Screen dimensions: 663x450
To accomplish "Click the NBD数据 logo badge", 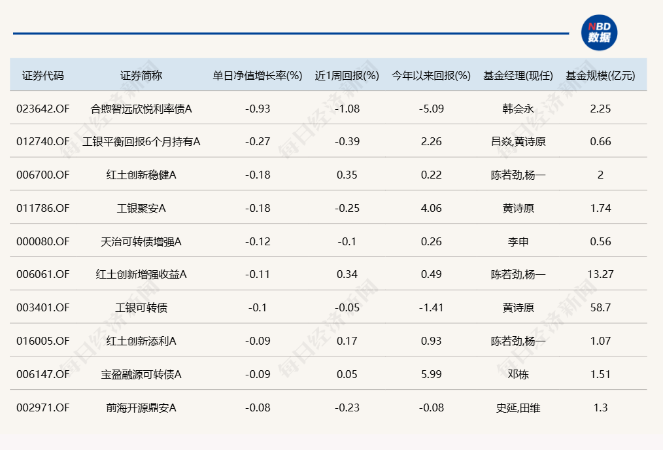I will [x=599, y=33].
